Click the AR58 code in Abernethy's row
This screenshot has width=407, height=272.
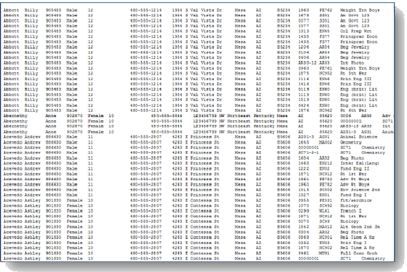pos(366,116)
